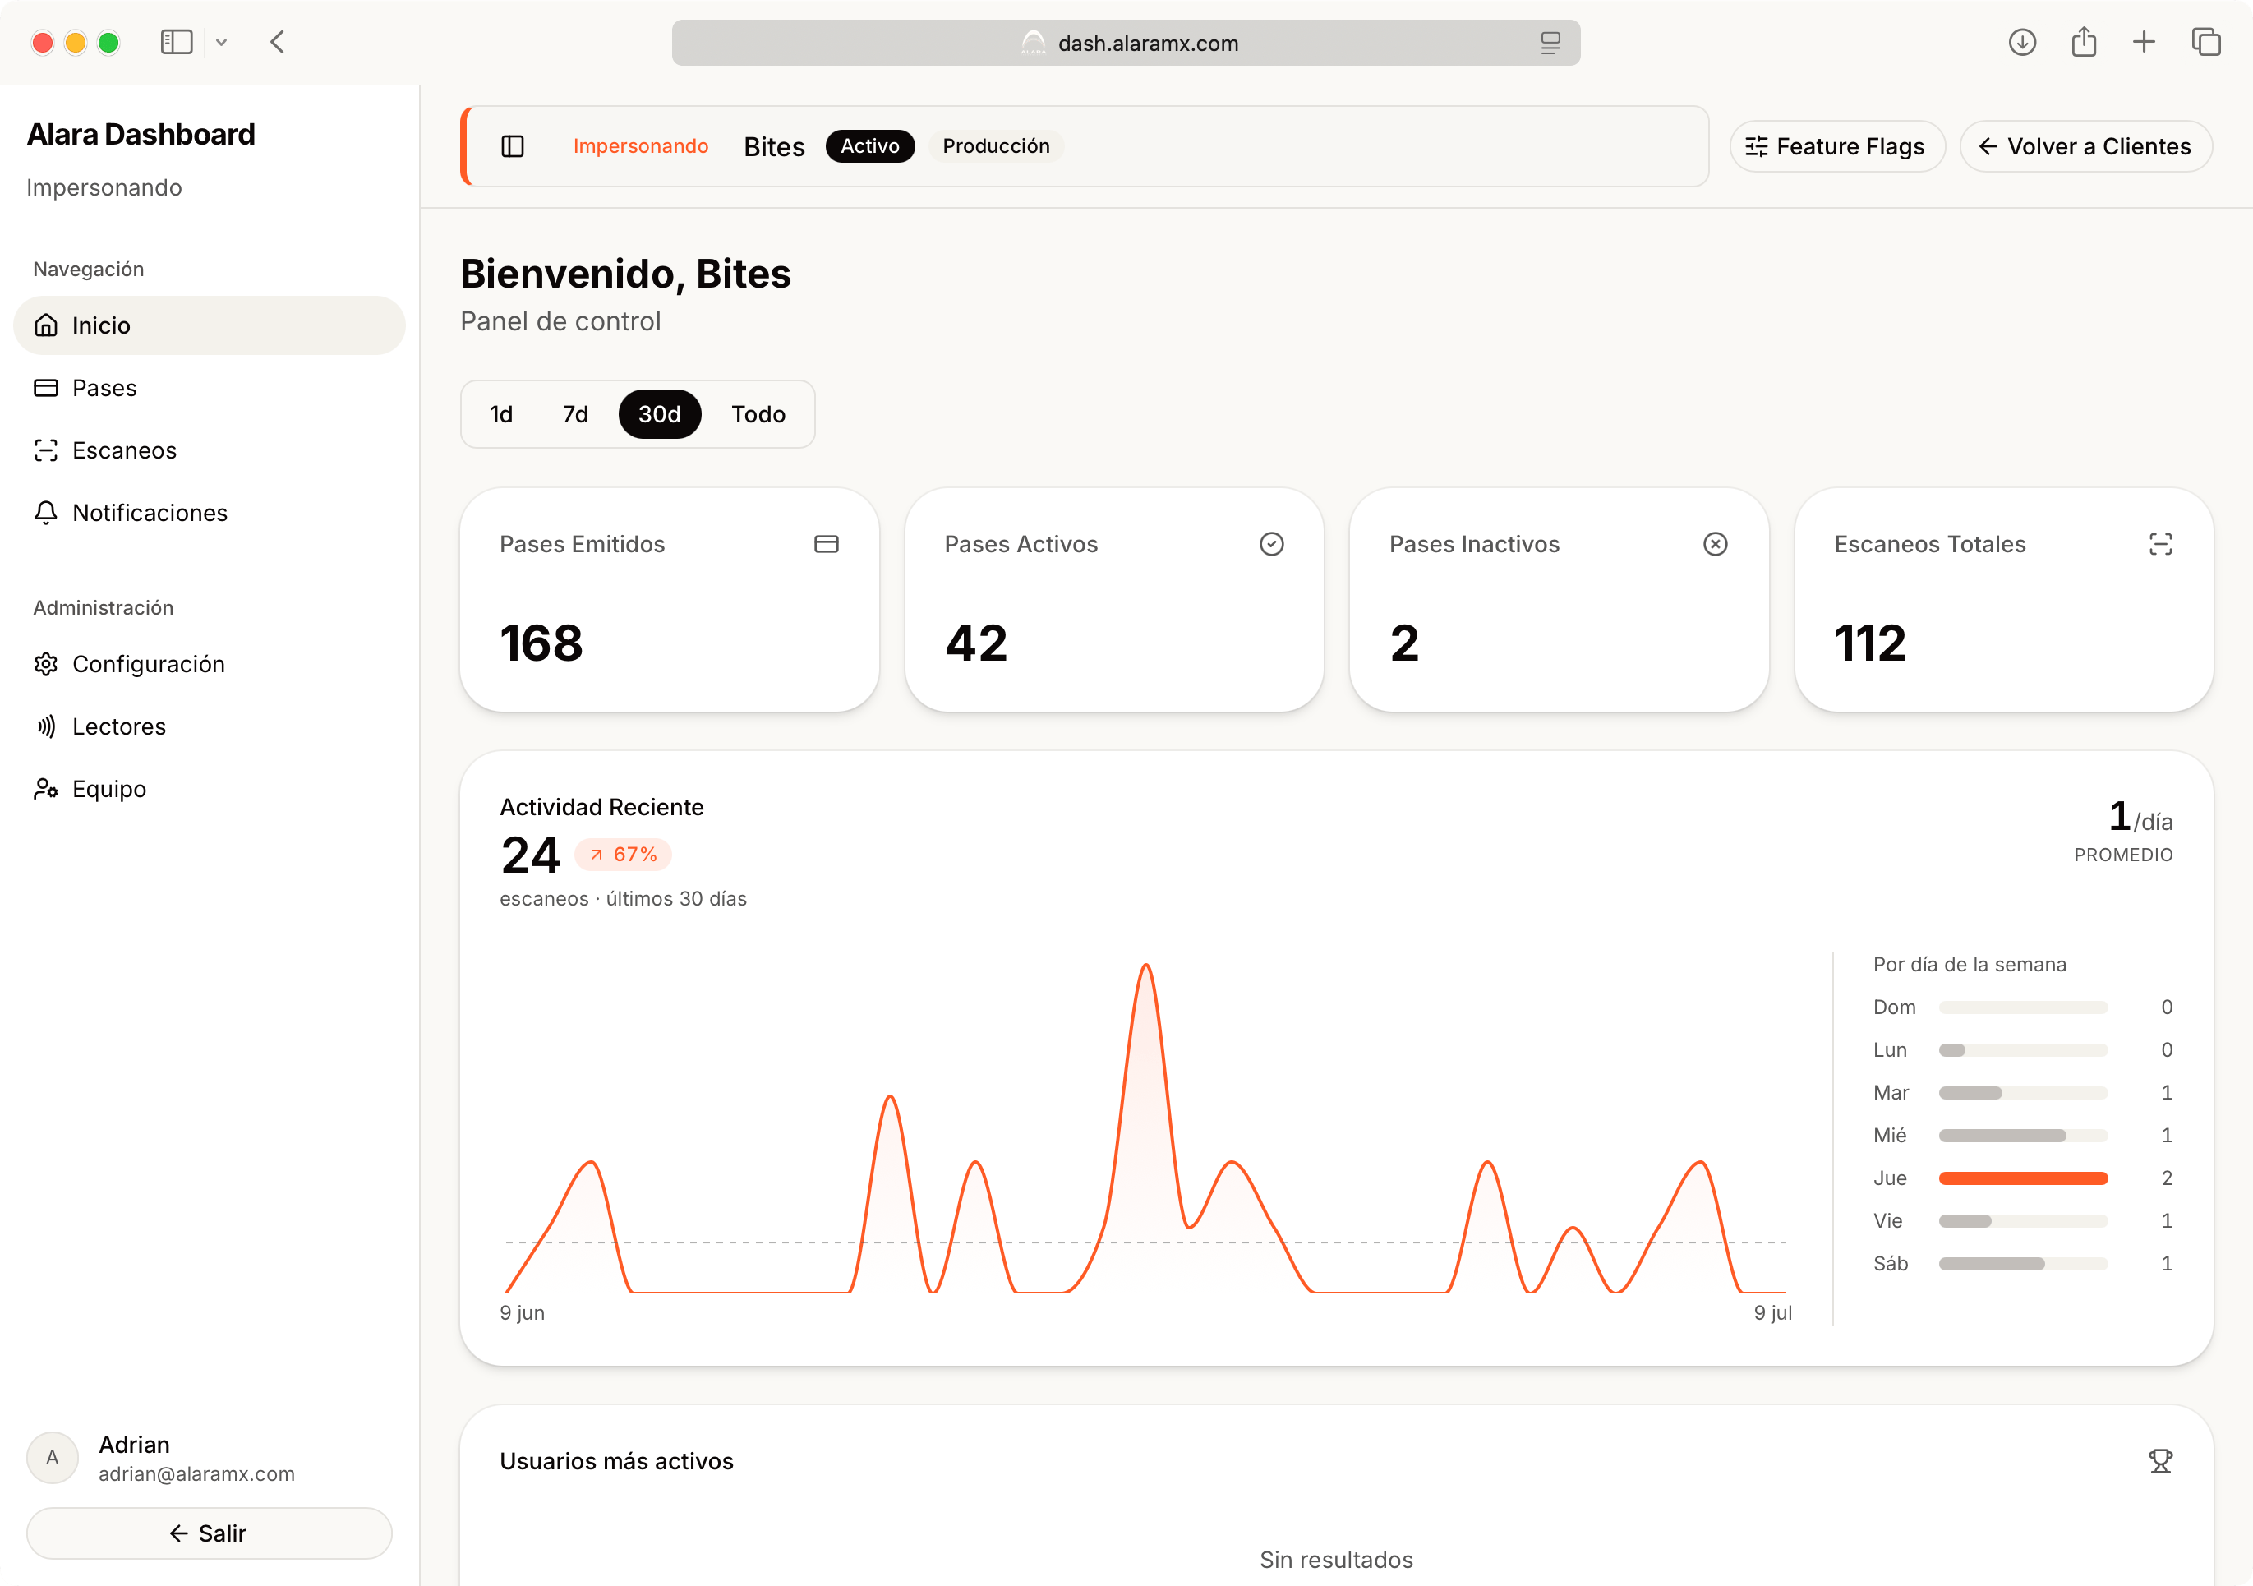Screen dimensions: 2253x1586
Task: Click the 168 Pases Emitidos value
Action: pos(541,643)
